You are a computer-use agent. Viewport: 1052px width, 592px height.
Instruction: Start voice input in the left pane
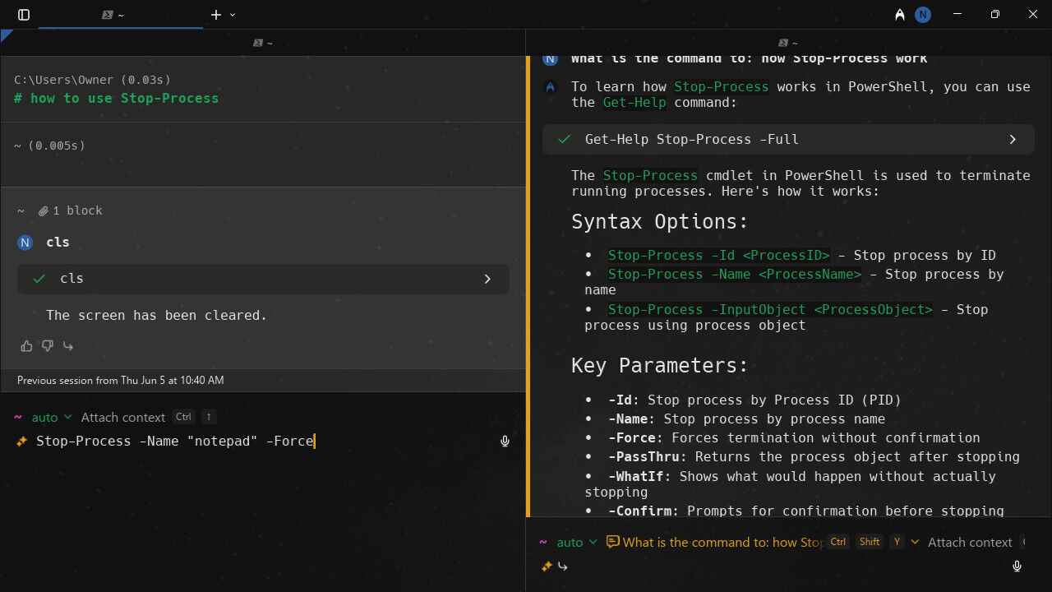(505, 442)
